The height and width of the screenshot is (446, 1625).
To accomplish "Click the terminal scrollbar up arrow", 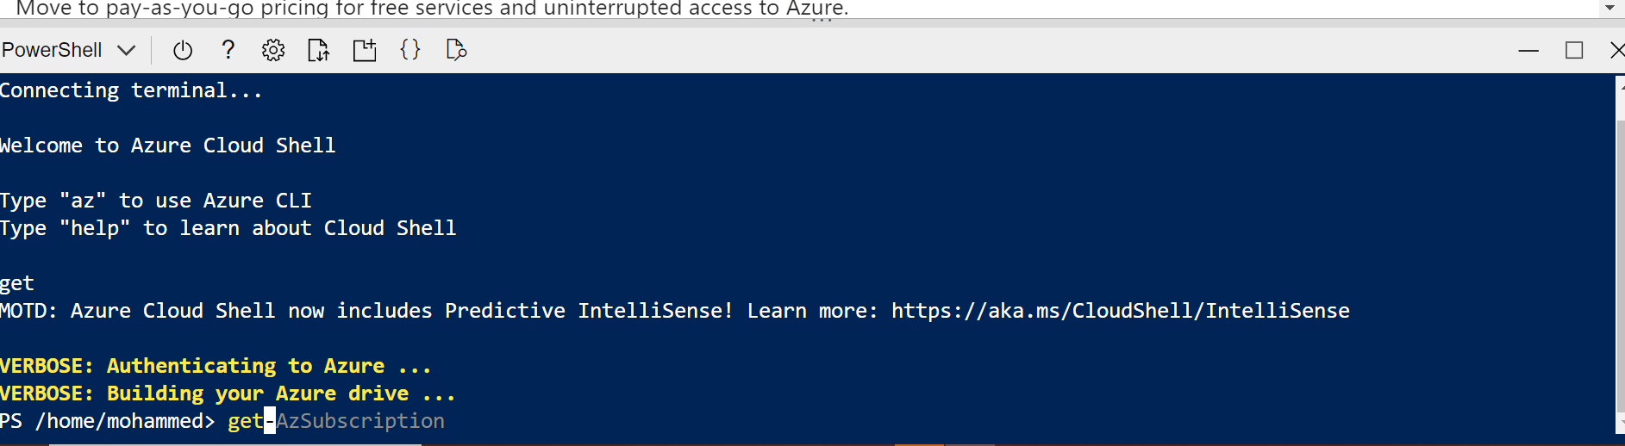I will [x=1620, y=84].
